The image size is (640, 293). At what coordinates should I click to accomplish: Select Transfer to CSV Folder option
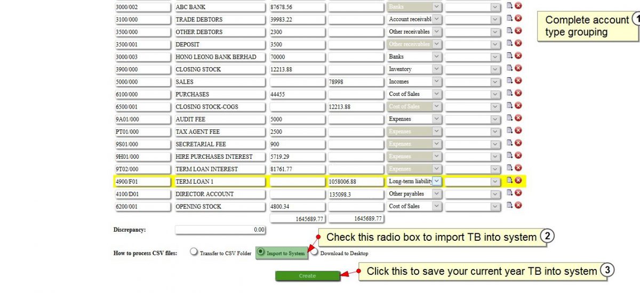point(194,253)
